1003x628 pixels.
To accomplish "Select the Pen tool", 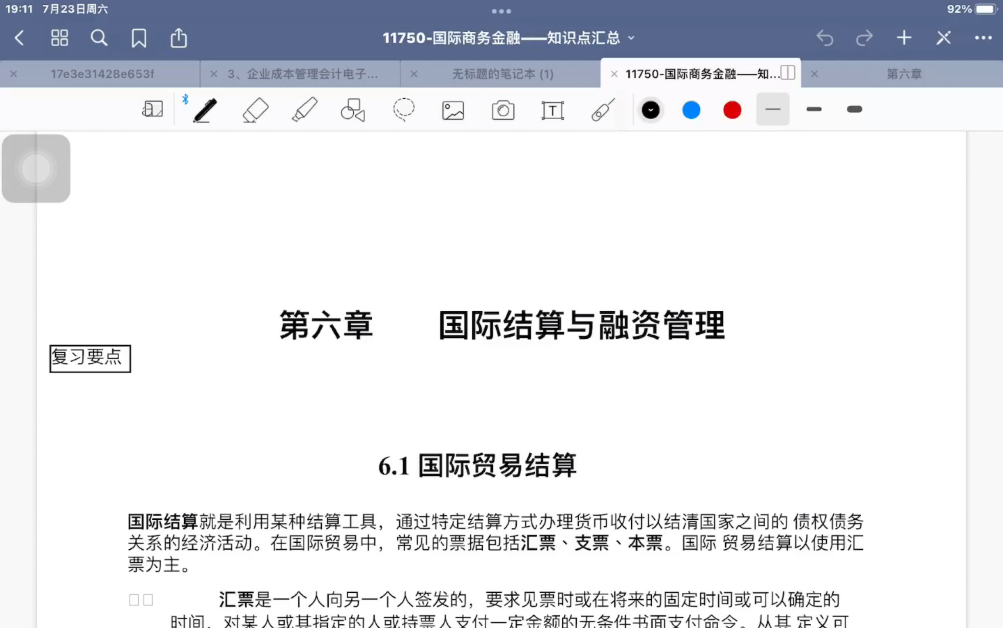I will tap(205, 110).
